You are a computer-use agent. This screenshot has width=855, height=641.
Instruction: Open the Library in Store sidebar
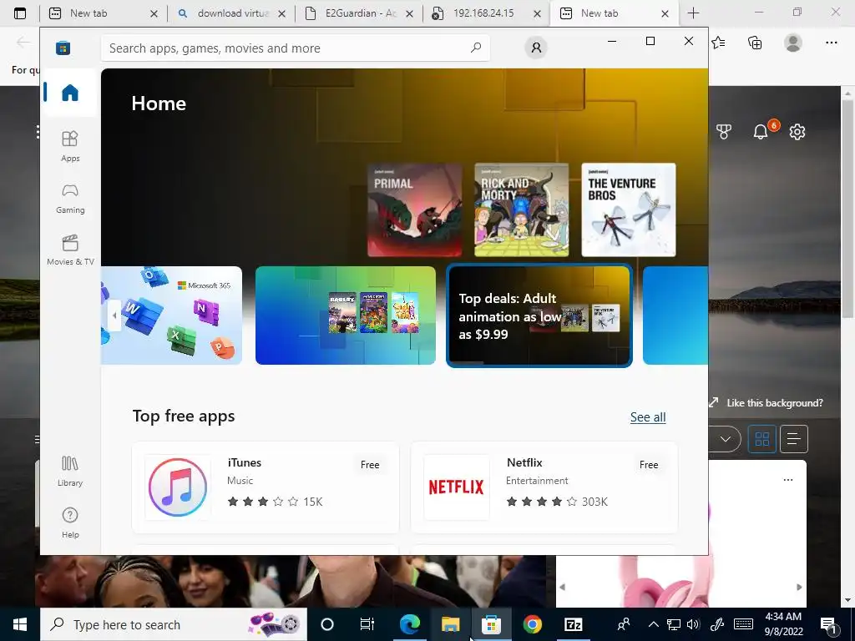pyautogui.click(x=70, y=472)
